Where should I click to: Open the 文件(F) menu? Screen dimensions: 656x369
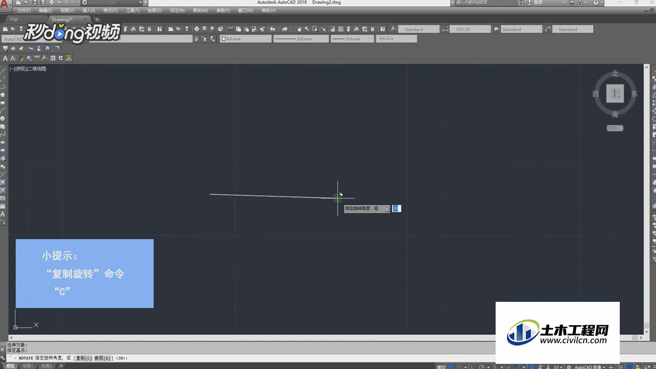coord(24,10)
